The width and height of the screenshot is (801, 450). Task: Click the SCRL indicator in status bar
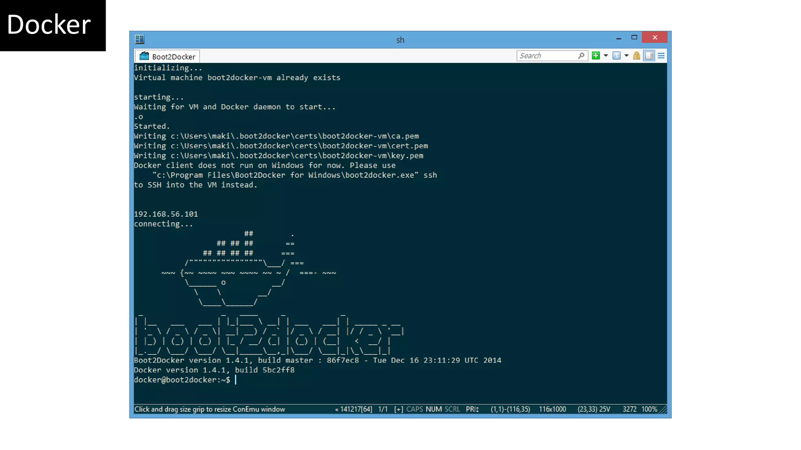[452, 409]
